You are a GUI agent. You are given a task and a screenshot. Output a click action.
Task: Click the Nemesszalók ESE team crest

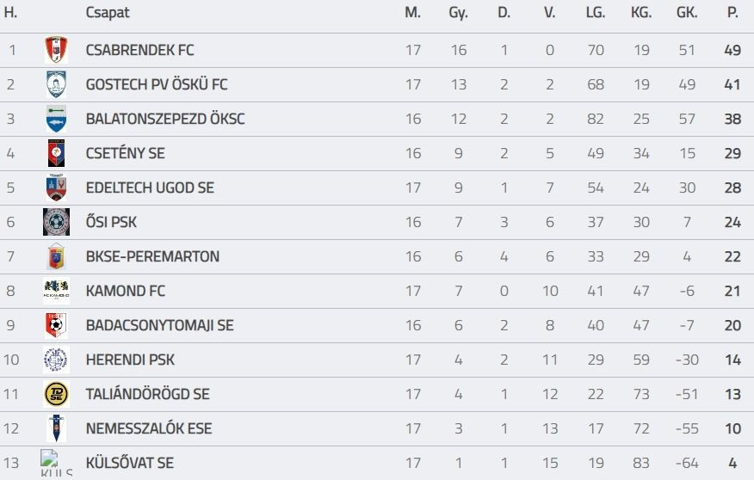56,428
